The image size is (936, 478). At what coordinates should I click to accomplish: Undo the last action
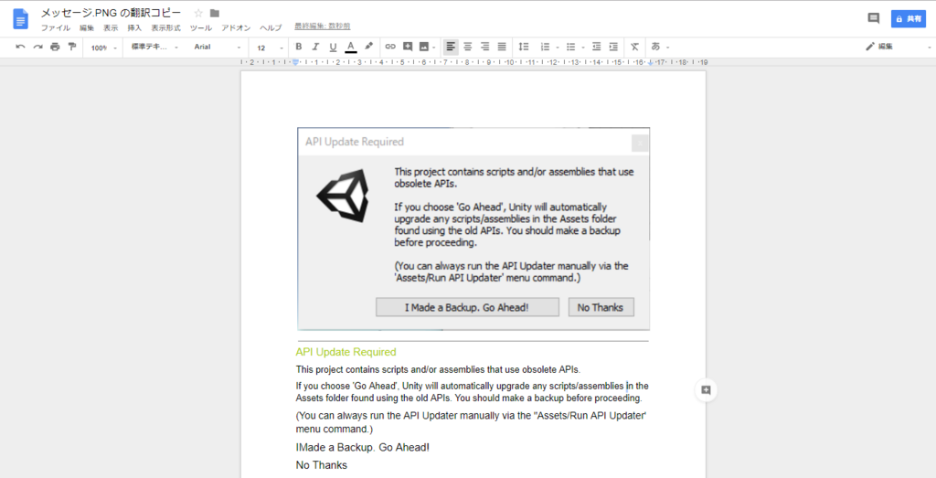pyautogui.click(x=20, y=47)
